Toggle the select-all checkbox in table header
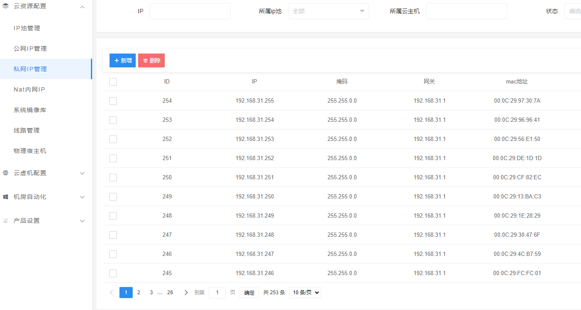581x310 pixels. point(113,82)
